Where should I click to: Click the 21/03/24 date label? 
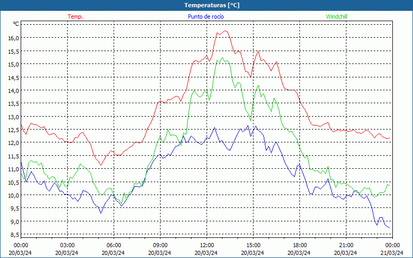pyautogui.click(x=392, y=253)
